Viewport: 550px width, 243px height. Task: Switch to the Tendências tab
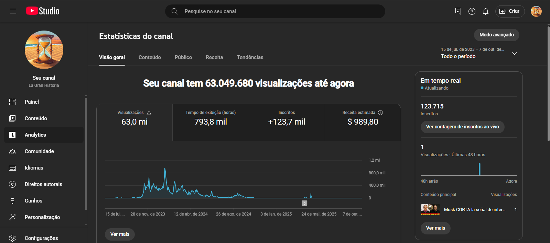tap(250, 57)
